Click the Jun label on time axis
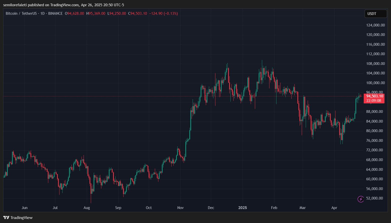The width and height of the screenshot is (391, 223). tap(25, 208)
